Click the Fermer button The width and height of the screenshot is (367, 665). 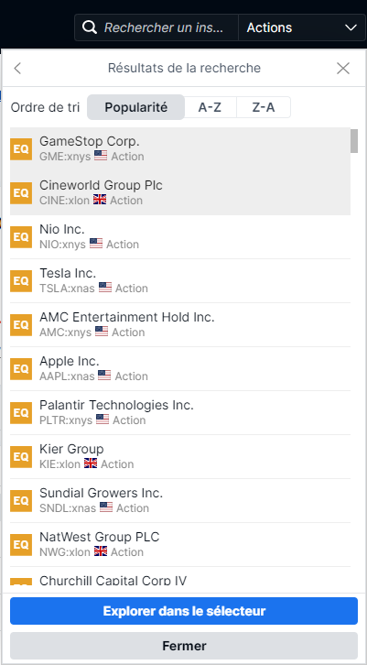coord(184,646)
